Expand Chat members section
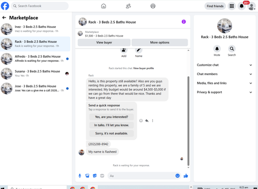The image size is (258, 189). click(x=224, y=74)
